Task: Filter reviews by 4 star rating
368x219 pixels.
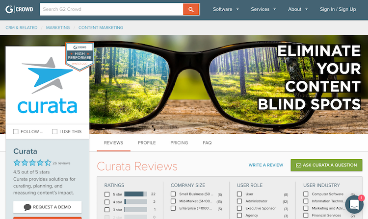Action: (x=107, y=202)
